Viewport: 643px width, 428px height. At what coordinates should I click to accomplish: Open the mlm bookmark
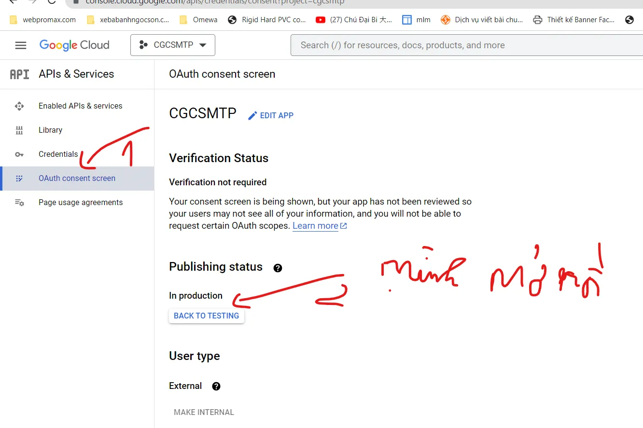(417, 20)
